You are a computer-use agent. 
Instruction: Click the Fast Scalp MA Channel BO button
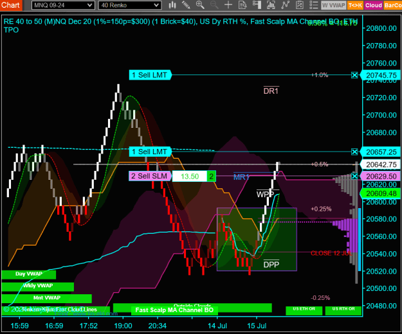tap(174, 310)
